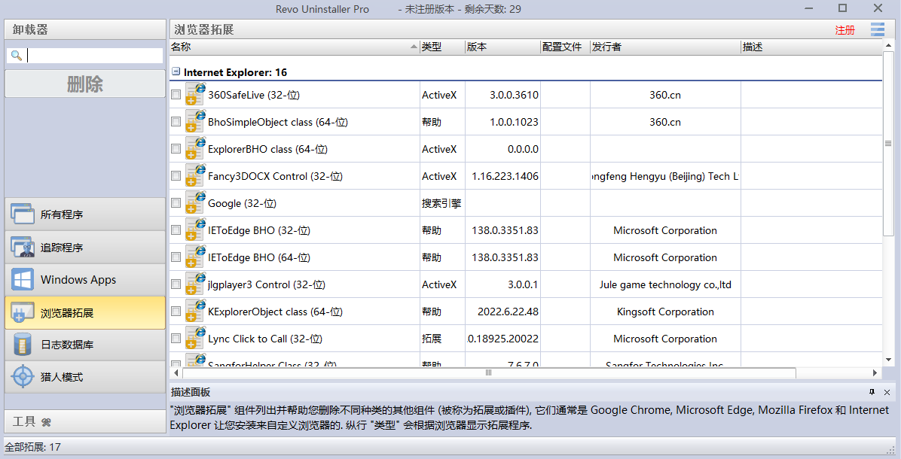Click the 类型 column header

(x=441, y=47)
